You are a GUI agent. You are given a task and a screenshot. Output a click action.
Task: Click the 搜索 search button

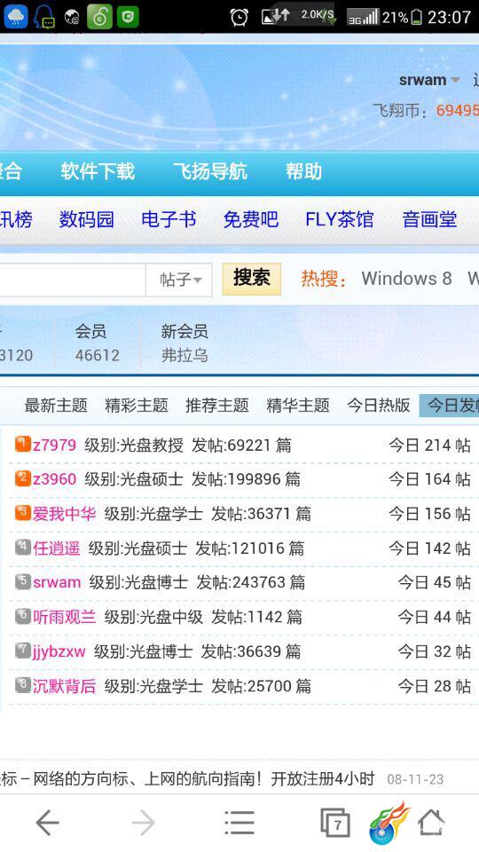pos(251,279)
